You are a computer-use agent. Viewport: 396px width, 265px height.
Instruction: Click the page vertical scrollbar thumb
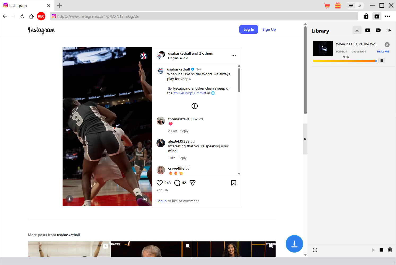point(305,70)
